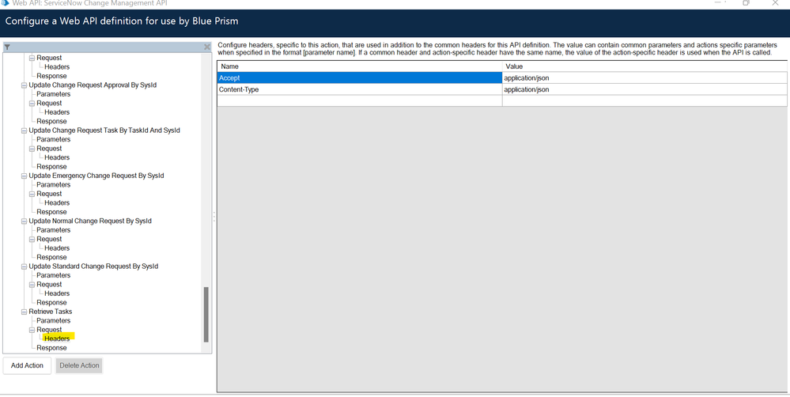Viewport: 790px width, 397px height.
Task: Select Update Standard Change Request By SysId action
Action: 93,267
